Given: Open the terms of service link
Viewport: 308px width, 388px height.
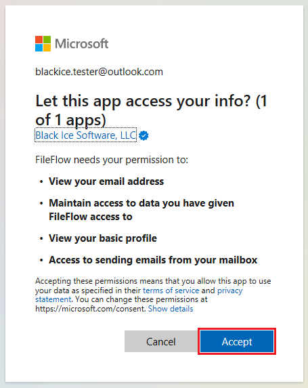Looking at the screenshot, I should coord(171,290).
